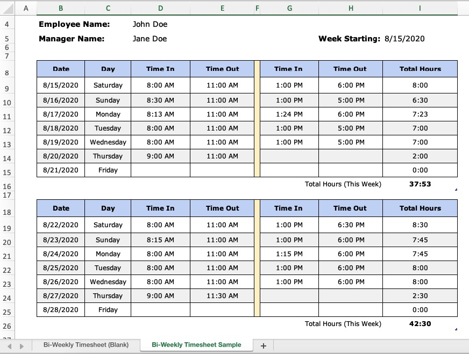Screen dimensions: 469x354
Task: Select column E header
Action: pyautogui.click(x=222, y=9)
